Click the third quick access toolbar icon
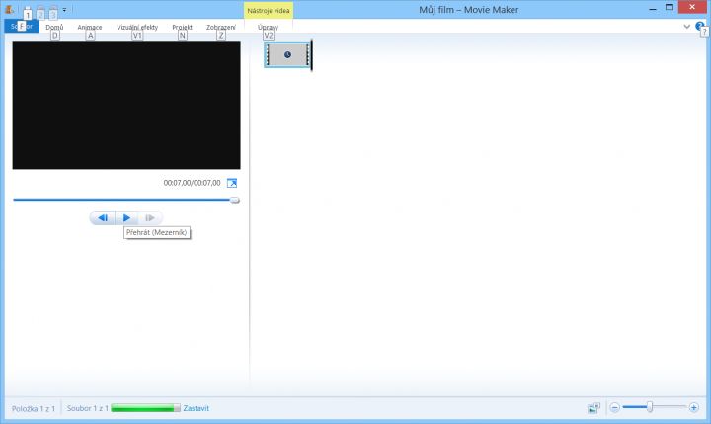This screenshot has width=711, height=424. click(53, 11)
